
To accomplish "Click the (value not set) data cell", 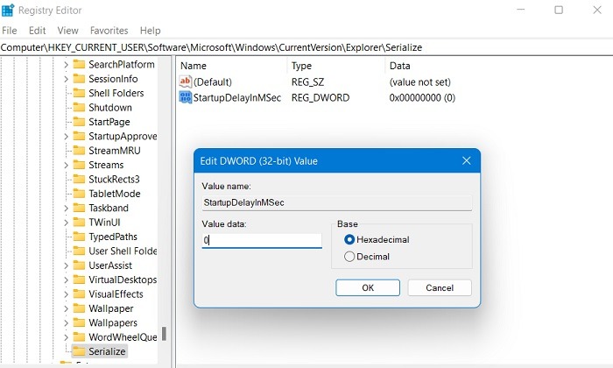I will 419,82.
